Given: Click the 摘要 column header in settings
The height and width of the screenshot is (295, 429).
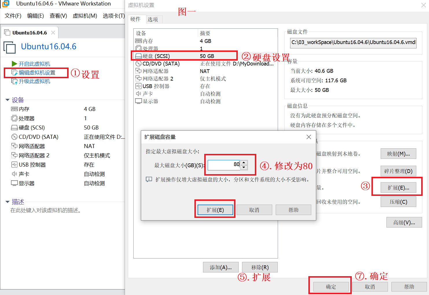Looking at the screenshot, I should 237,33.
